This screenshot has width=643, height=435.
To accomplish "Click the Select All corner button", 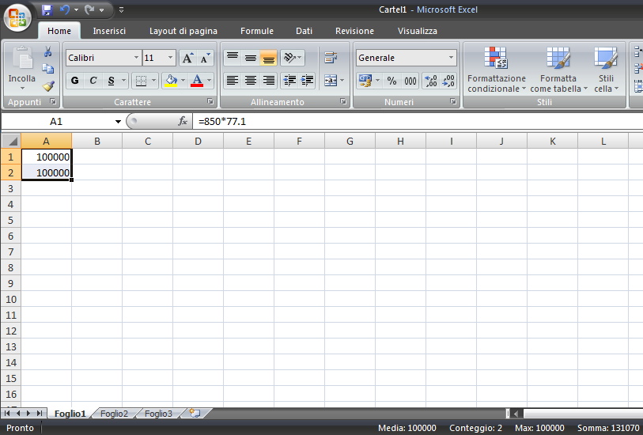I will pos(11,141).
